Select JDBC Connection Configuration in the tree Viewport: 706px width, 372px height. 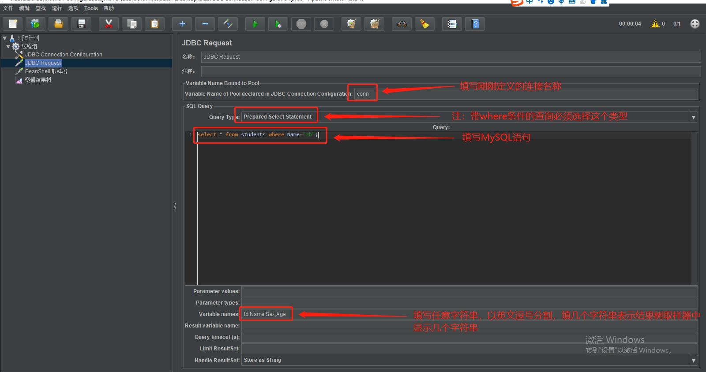[64, 55]
